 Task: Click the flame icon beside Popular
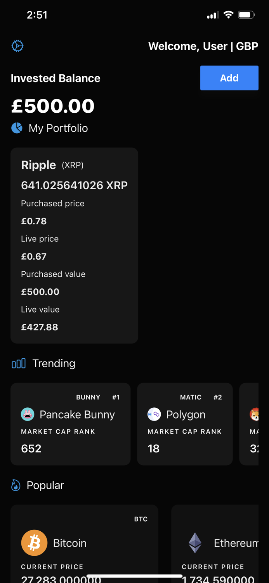pos(16,485)
